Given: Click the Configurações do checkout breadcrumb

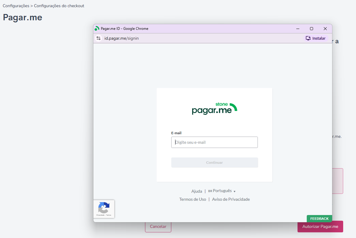Looking at the screenshot, I should click(59, 6).
